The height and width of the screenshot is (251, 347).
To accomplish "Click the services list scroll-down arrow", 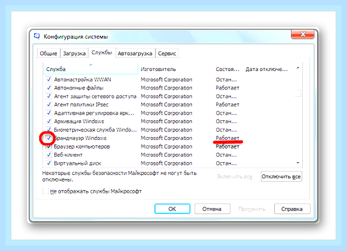I will click(298, 163).
